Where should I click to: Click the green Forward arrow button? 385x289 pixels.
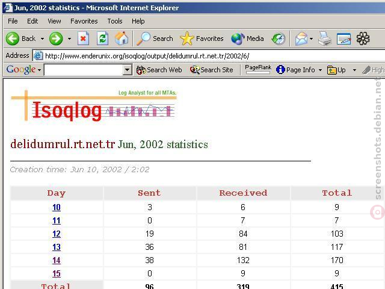click(56, 39)
